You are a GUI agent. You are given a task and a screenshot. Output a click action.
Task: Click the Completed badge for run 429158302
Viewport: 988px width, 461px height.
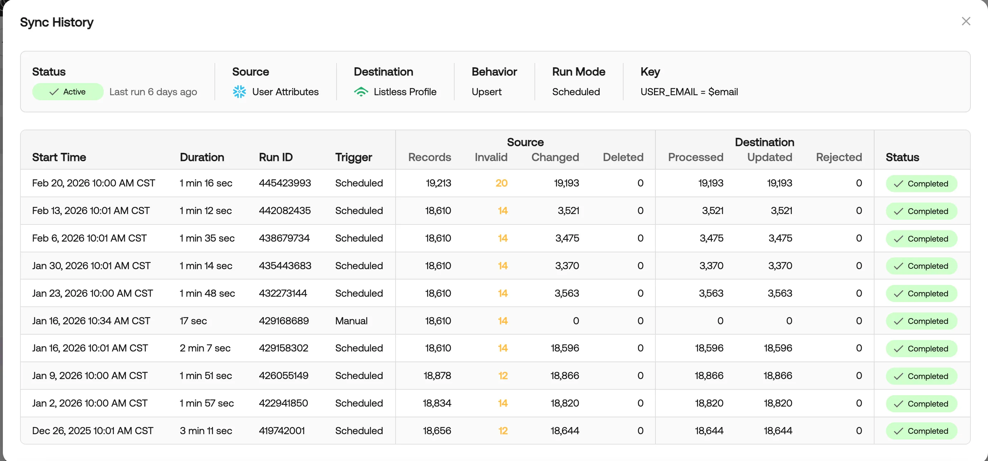coord(921,349)
